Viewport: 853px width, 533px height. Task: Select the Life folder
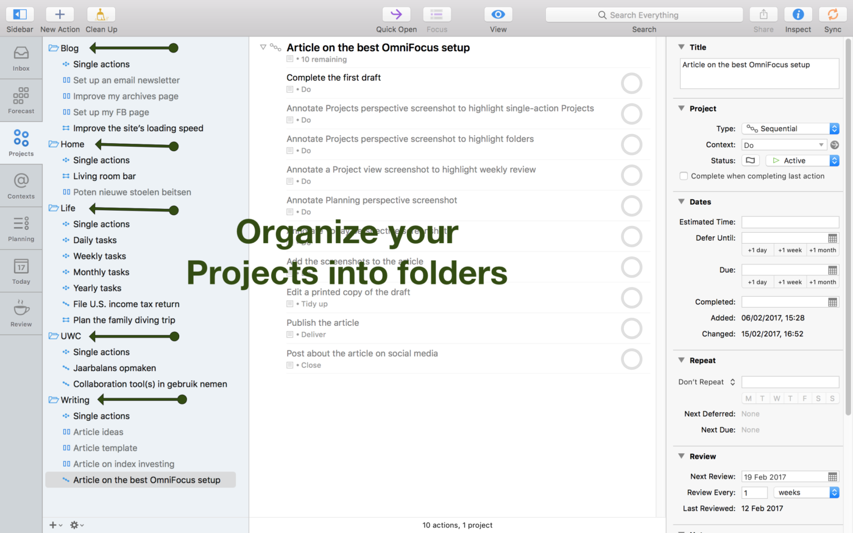click(x=62, y=208)
